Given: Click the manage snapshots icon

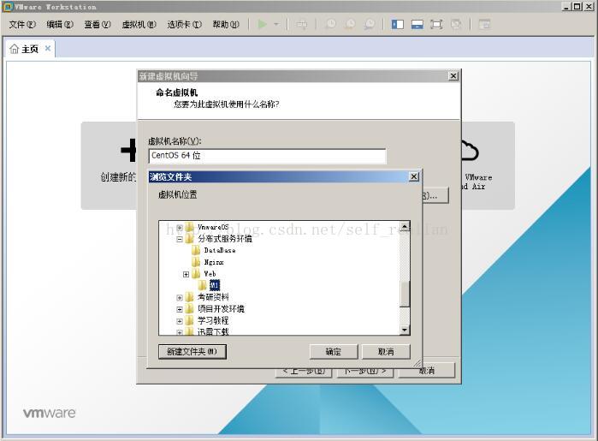Looking at the screenshot, I should pos(370,25).
